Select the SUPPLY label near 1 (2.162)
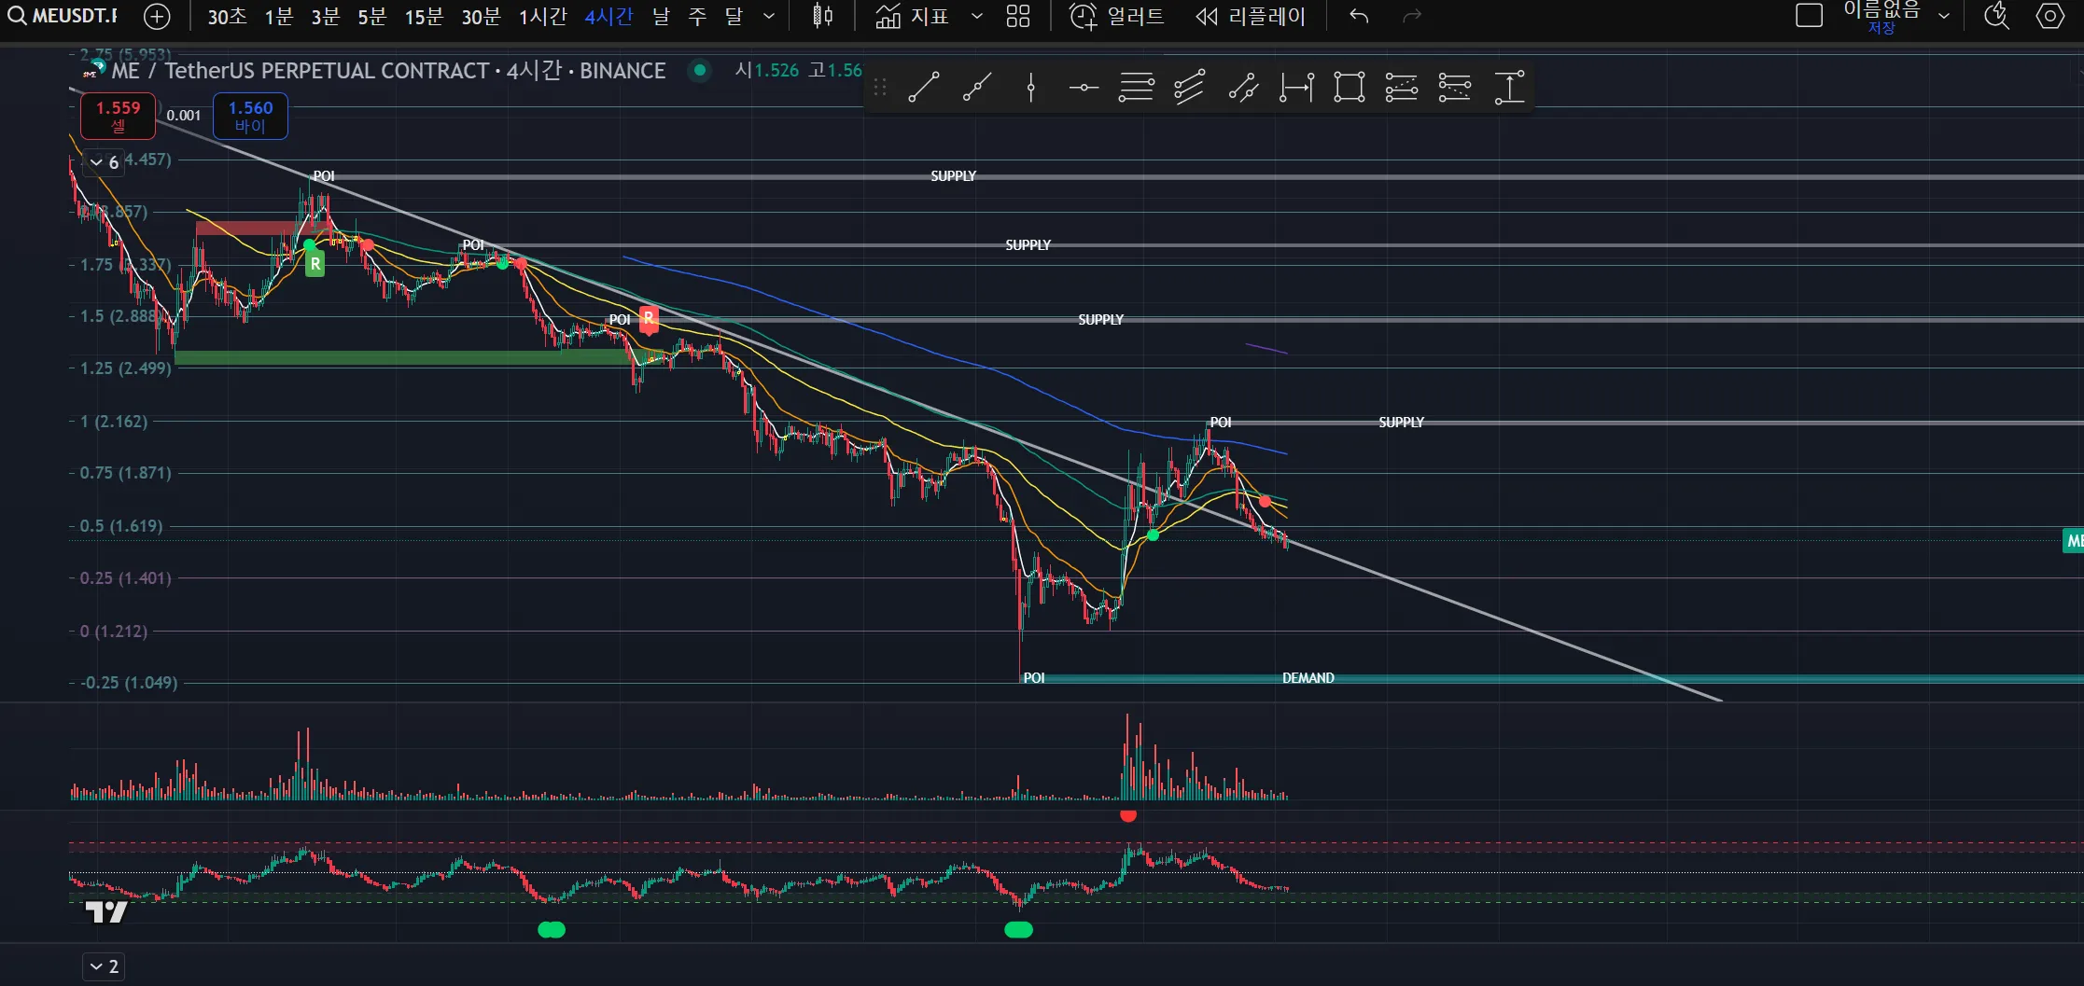The height and width of the screenshot is (986, 2084). click(1402, 423)
